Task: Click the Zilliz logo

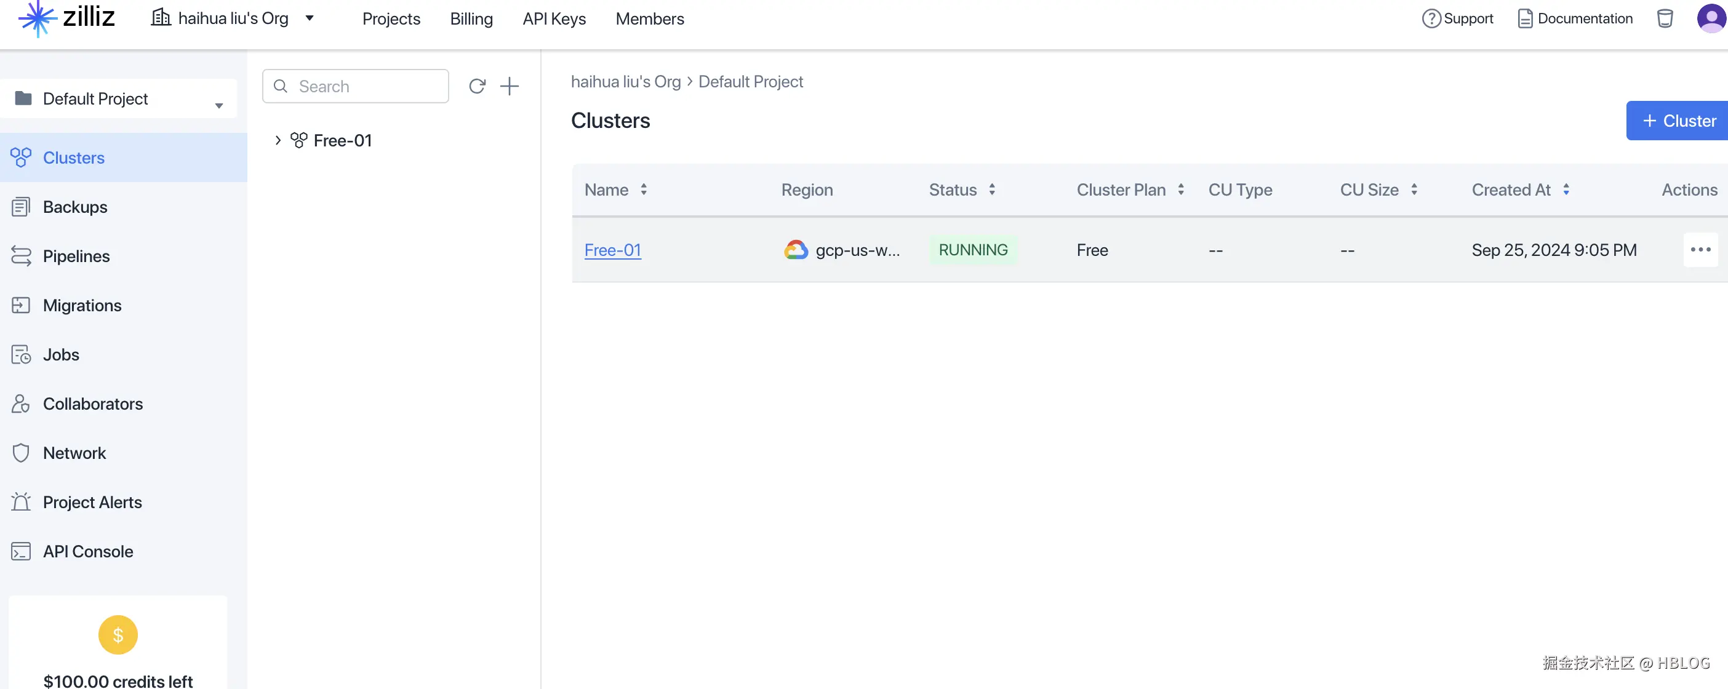Action: click(66, 18)
